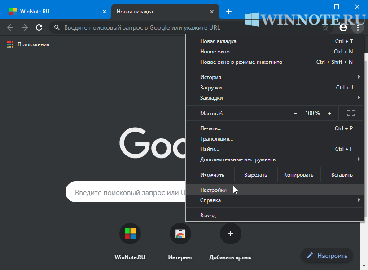Viewport: 368px width, 270px height.
Task: Increase zoom with the plus button
Action: pos(329,113)
